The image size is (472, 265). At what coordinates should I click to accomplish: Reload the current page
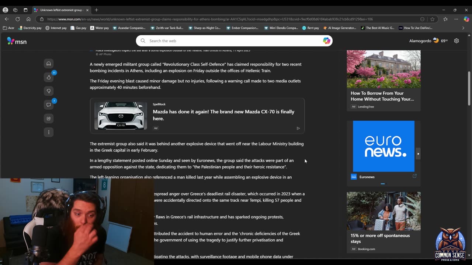18,19
